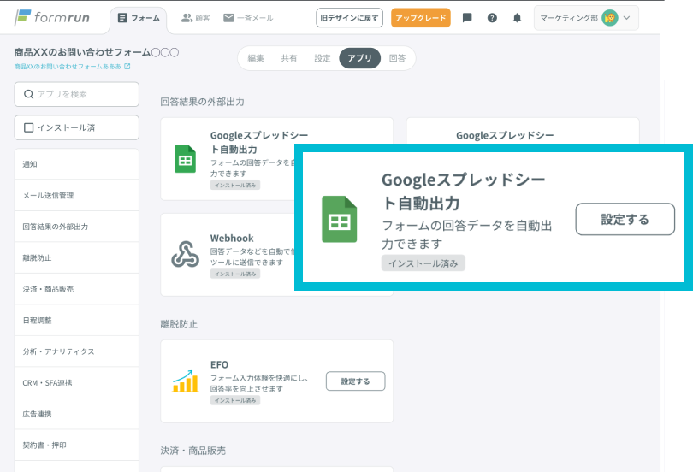Click 旧デザインに戻す button
Image resolution: width=693 pixels, height=472 pixels.
pyautogui.click(x=349, y=18)
